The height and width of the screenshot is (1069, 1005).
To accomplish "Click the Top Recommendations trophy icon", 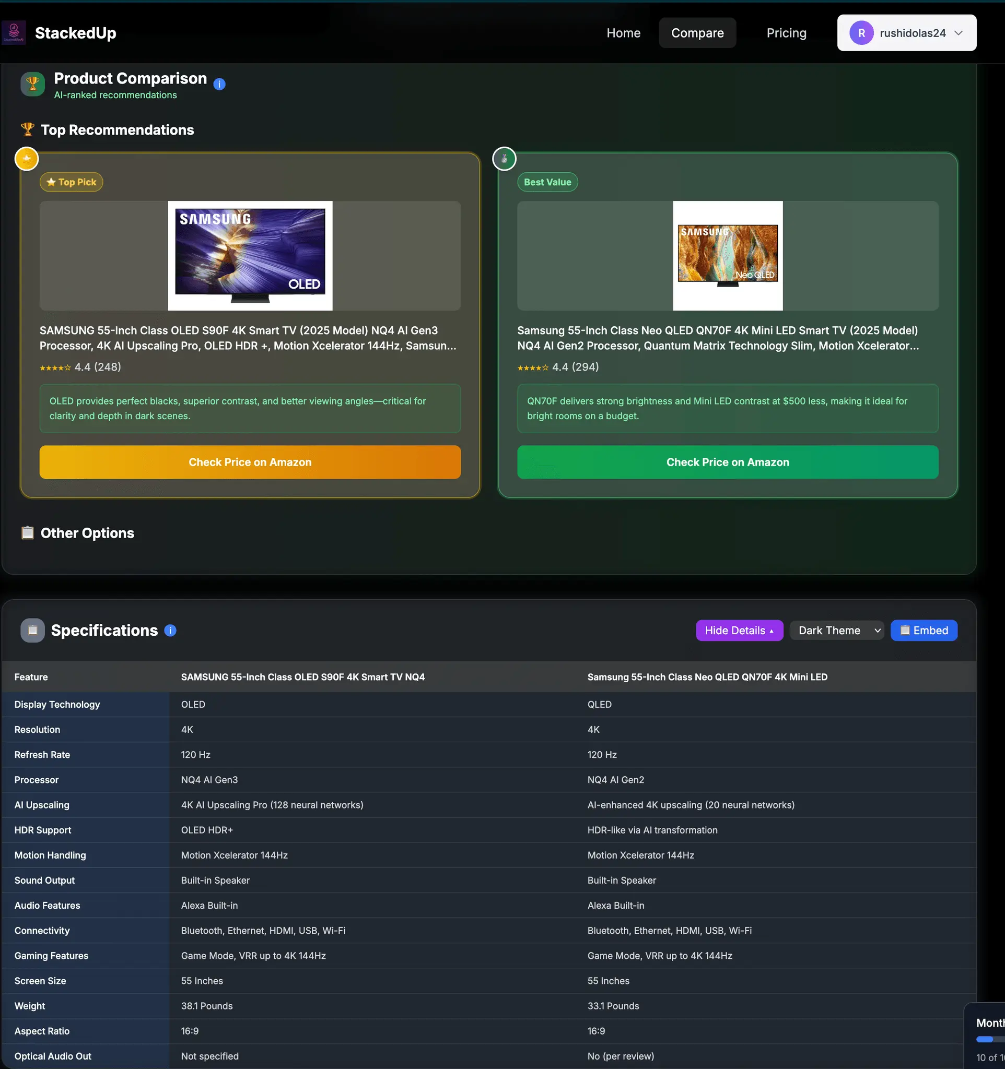I will (28, 129).
